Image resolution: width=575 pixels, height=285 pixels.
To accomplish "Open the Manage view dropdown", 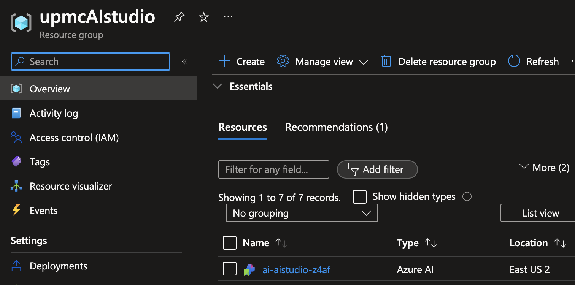I will click(322, 62).
